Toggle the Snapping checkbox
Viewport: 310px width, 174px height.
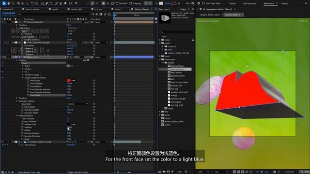(130, 3)
